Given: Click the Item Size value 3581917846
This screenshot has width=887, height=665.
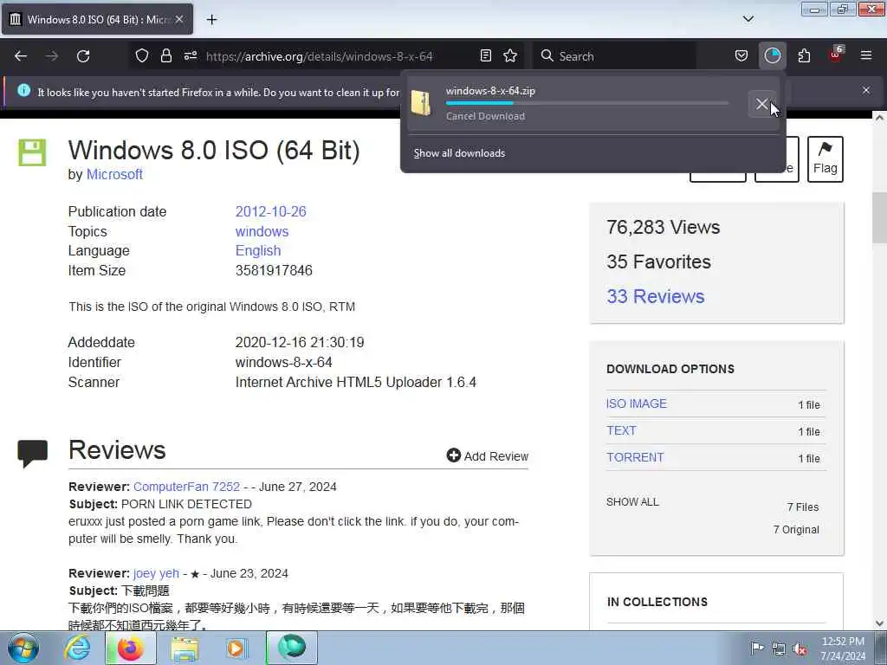Looking at the screenshot, I should coord(274,270).
